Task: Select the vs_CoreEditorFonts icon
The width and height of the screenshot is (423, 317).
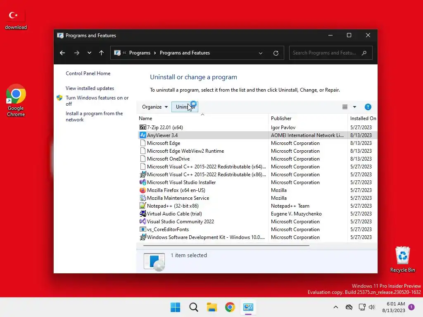Action: click(143, 229)
